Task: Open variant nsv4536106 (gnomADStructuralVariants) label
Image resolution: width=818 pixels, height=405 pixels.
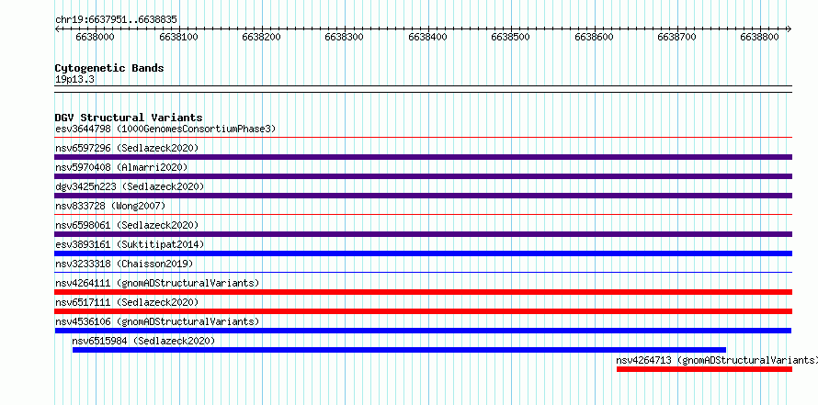Action: (x=157, y=321)
